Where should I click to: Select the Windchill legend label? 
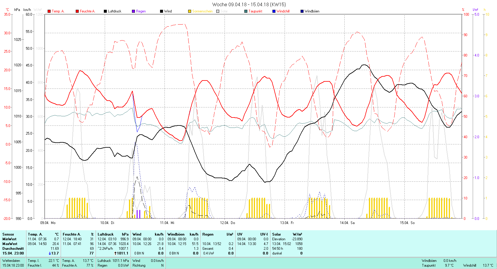283,11
